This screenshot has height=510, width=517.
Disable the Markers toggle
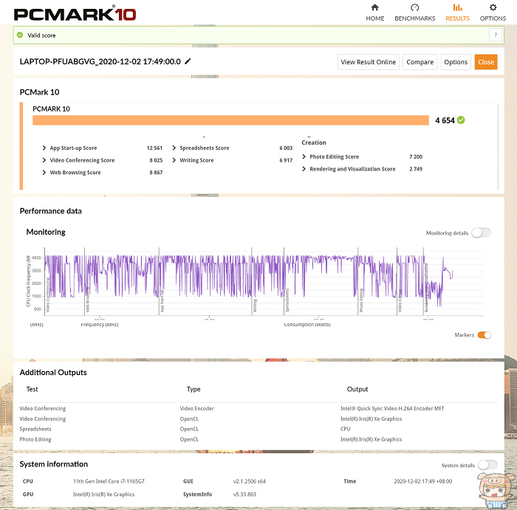[x=484, y=335]
